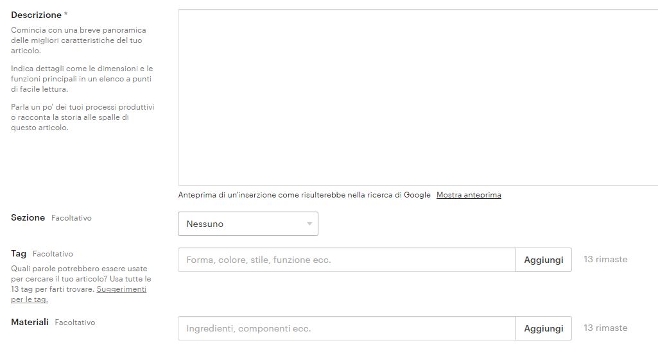Click the Materiali field label
This screenshot has width=658, height=361.
click(30, 322)
